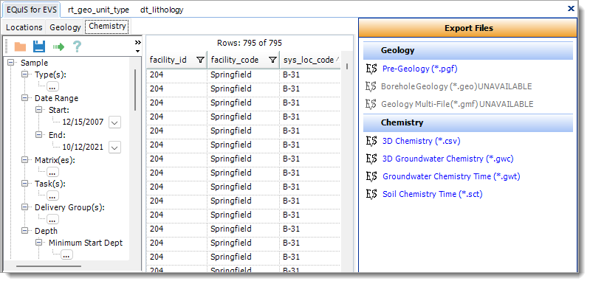This screenshot has width=590, height=284.
Task: Collapse the Start date node
Action: (38, 110)
